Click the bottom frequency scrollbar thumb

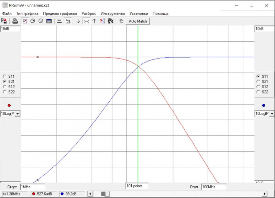click(x=103, y=194)
